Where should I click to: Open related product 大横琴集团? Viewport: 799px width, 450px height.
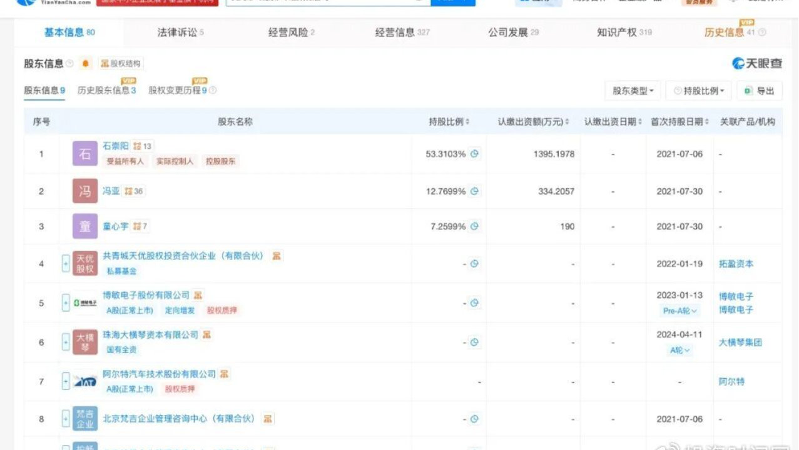[x=740, y=342]
